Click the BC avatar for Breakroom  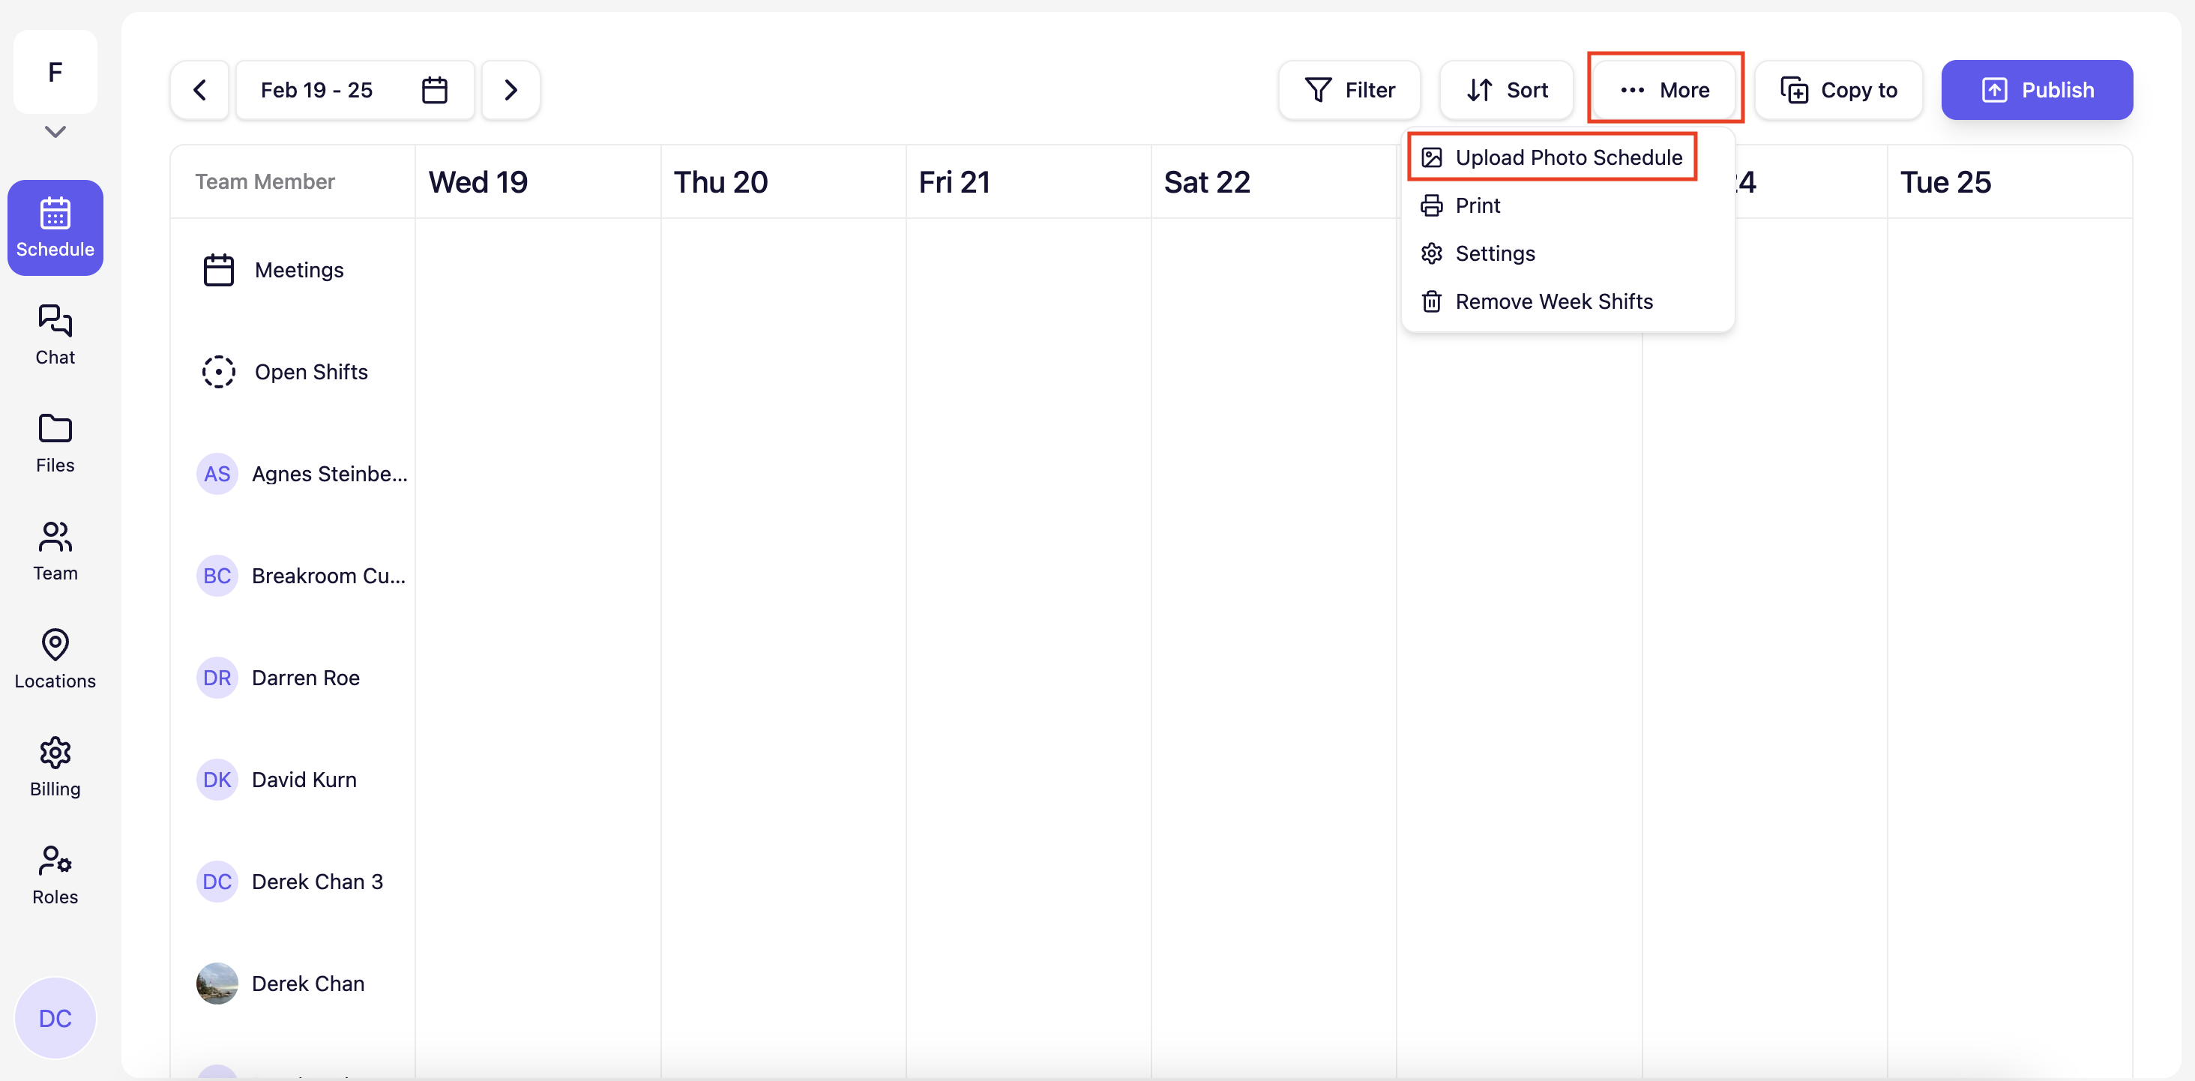217,576
